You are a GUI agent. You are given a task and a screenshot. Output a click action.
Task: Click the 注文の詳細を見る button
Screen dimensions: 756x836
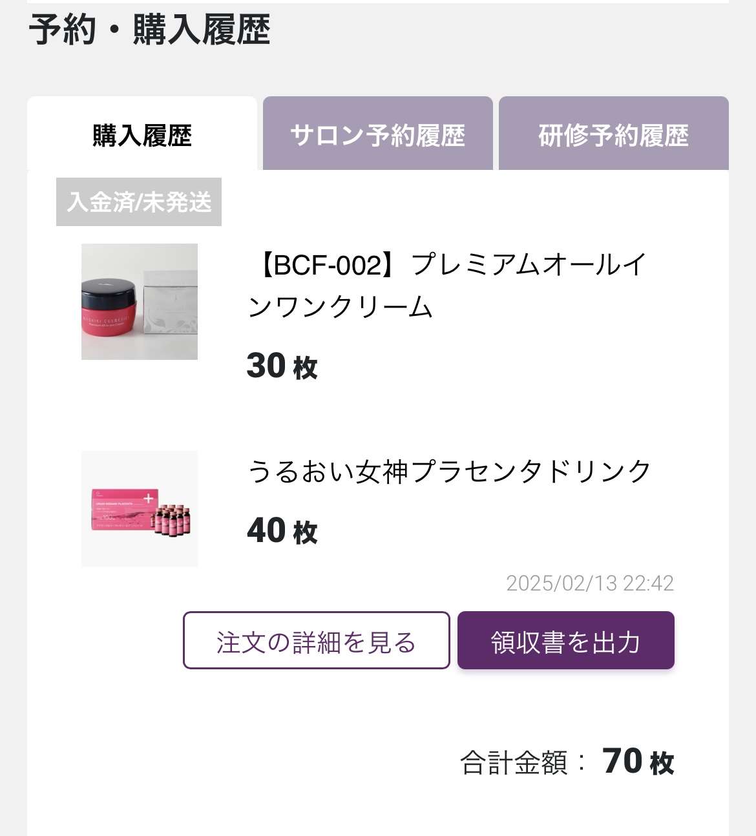pos(316,640)
